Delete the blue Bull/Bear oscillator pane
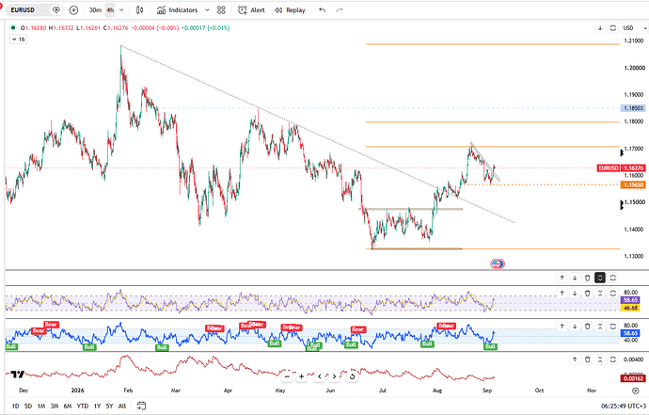Viewport: 649px width, 415px height. tap(587, 327)
